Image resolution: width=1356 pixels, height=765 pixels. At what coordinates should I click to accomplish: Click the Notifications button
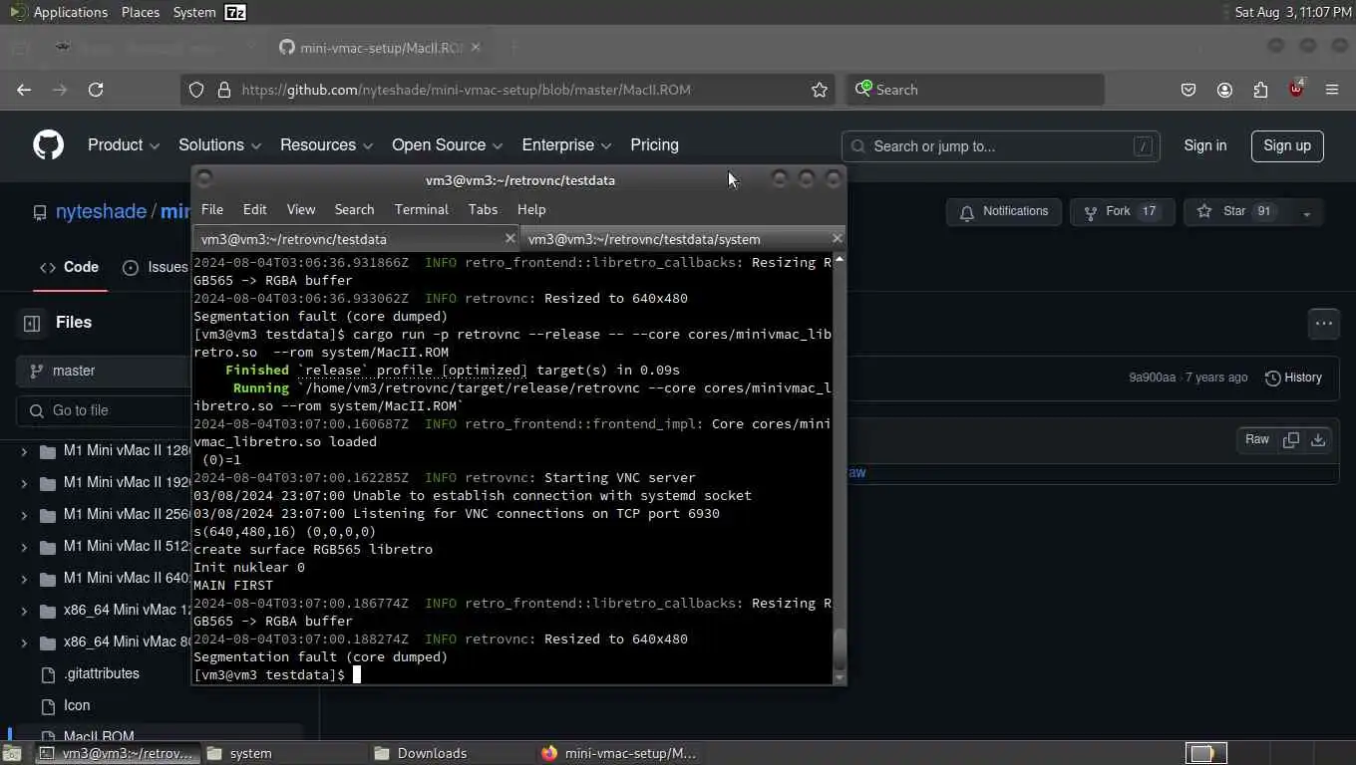click(1003, 211)
